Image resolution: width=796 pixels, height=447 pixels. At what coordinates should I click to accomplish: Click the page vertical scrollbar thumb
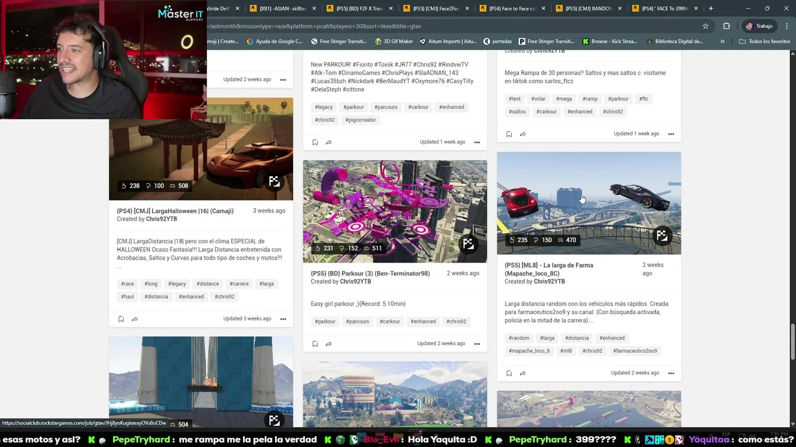[792, 342]
